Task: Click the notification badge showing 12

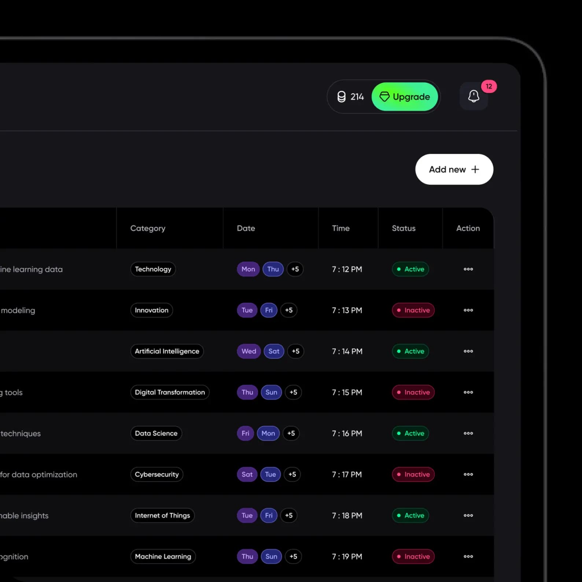Action: (489, 86)
